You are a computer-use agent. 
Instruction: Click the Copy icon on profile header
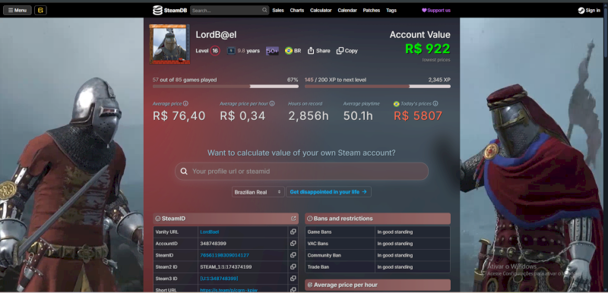pos(340,51)
